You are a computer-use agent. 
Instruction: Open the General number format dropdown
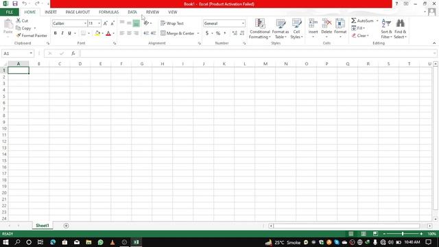[243, 23]
